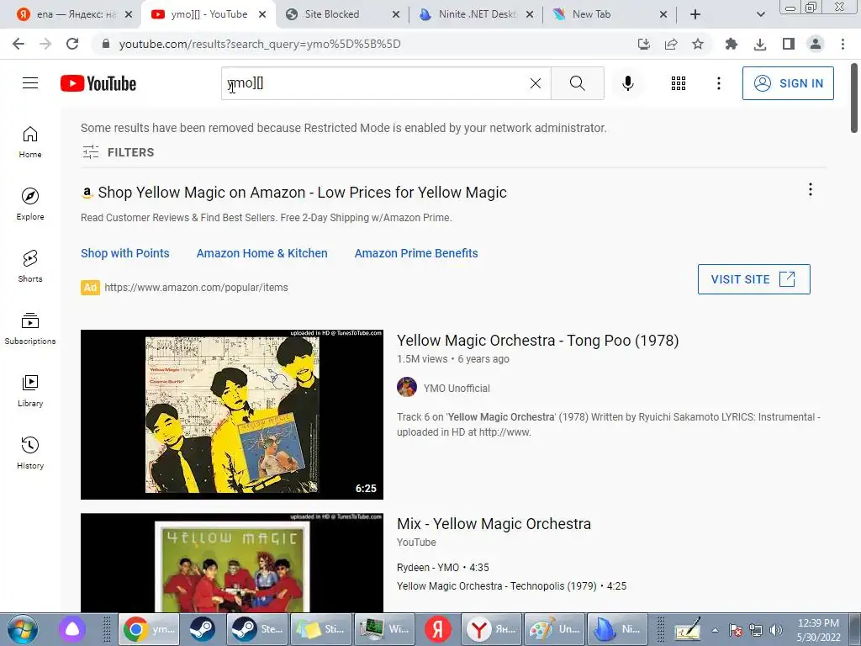Switch to the Ninite .NET tab

pyautogui.click(x=475, y=14)
